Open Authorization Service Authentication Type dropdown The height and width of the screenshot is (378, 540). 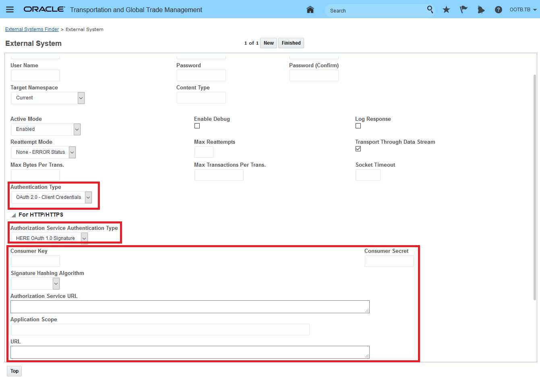[x=49, y=238]
